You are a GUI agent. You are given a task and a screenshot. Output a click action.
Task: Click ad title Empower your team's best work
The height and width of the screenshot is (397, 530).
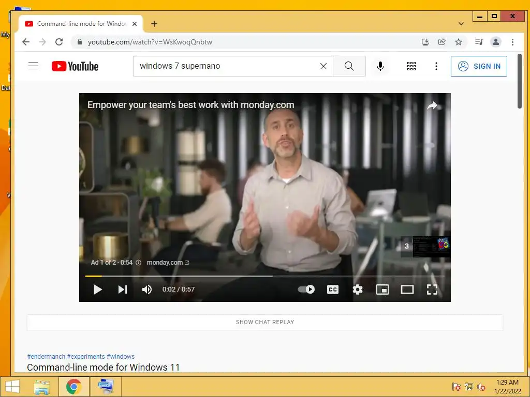(x=190, y=104)
